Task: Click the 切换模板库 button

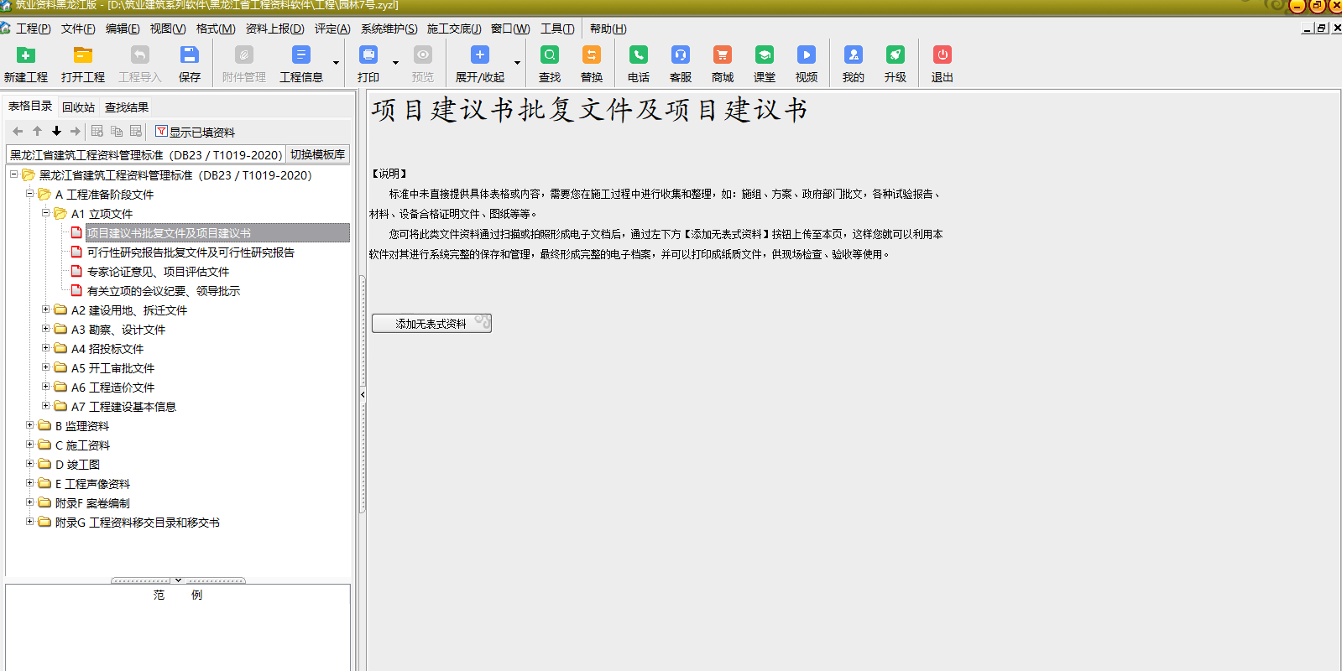Action: (x=317, y=154)
